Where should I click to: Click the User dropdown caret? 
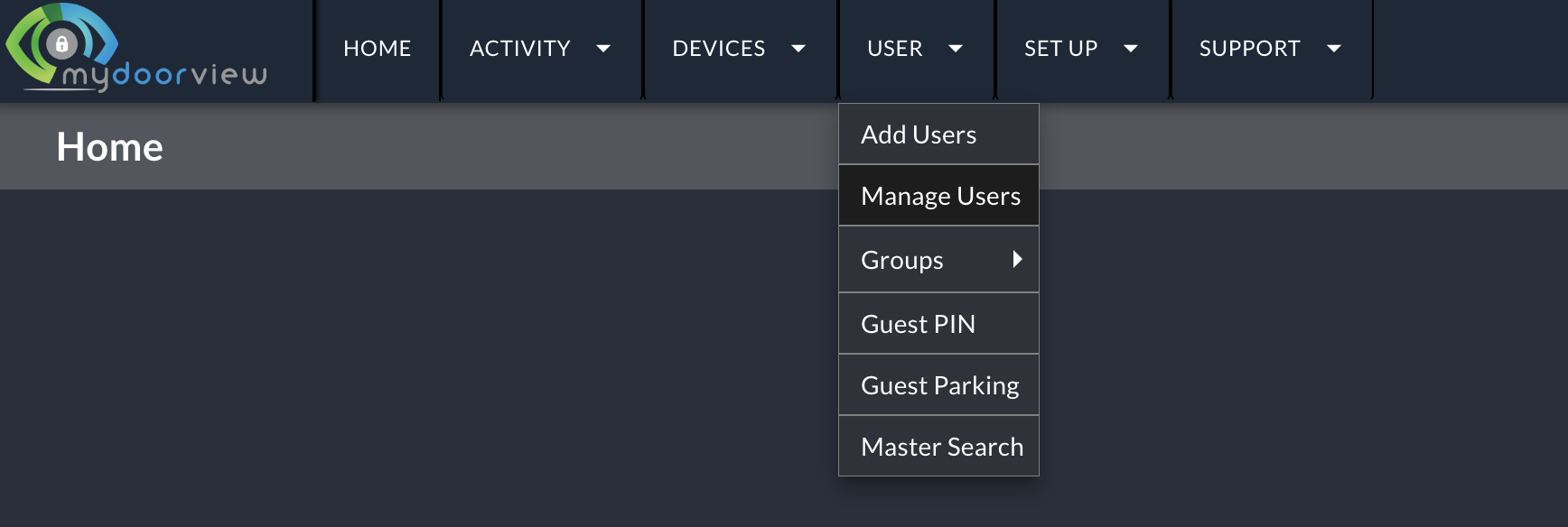pyautogui.click(x=956, y=49)
